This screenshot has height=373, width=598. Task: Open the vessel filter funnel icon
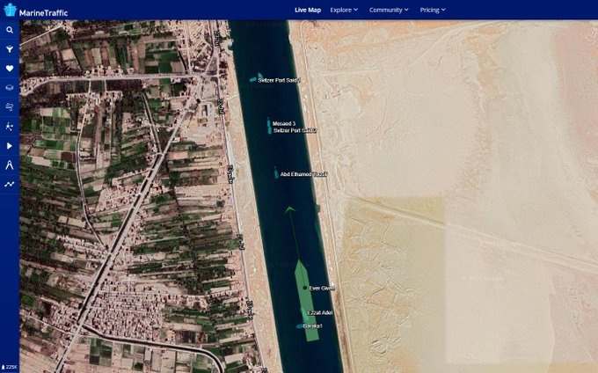[x=10, y=49]
